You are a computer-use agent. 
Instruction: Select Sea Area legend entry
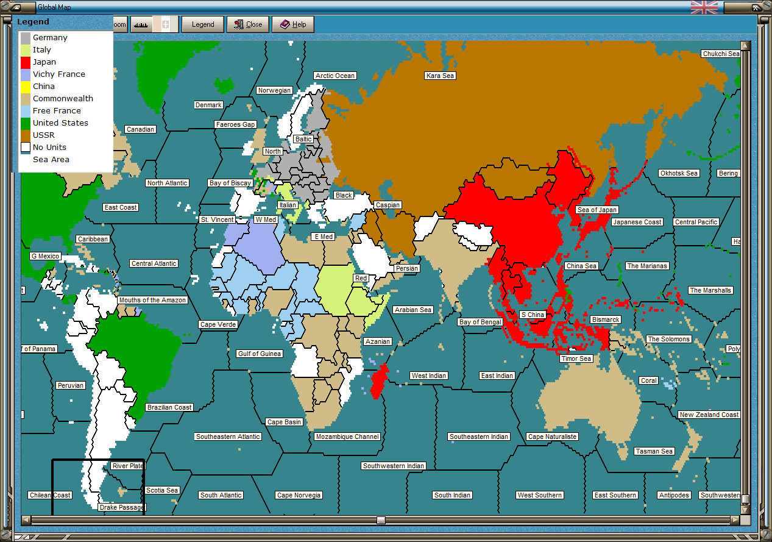[51, 159]
